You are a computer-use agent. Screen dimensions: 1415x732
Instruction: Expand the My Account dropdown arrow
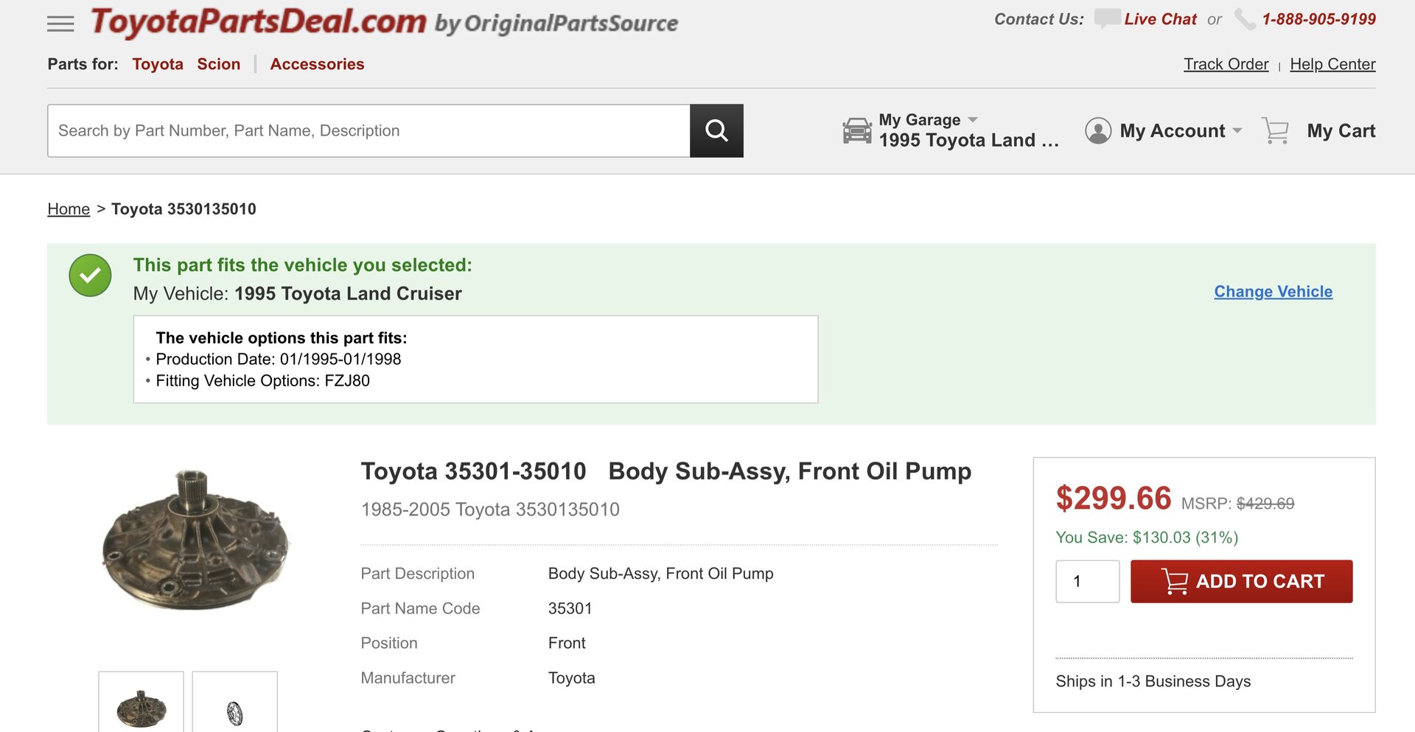click(1237, 130)
